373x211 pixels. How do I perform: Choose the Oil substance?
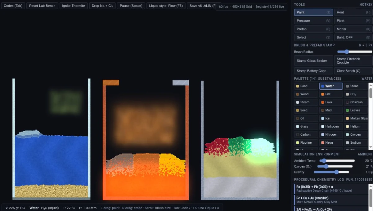[x=306, y=118]
